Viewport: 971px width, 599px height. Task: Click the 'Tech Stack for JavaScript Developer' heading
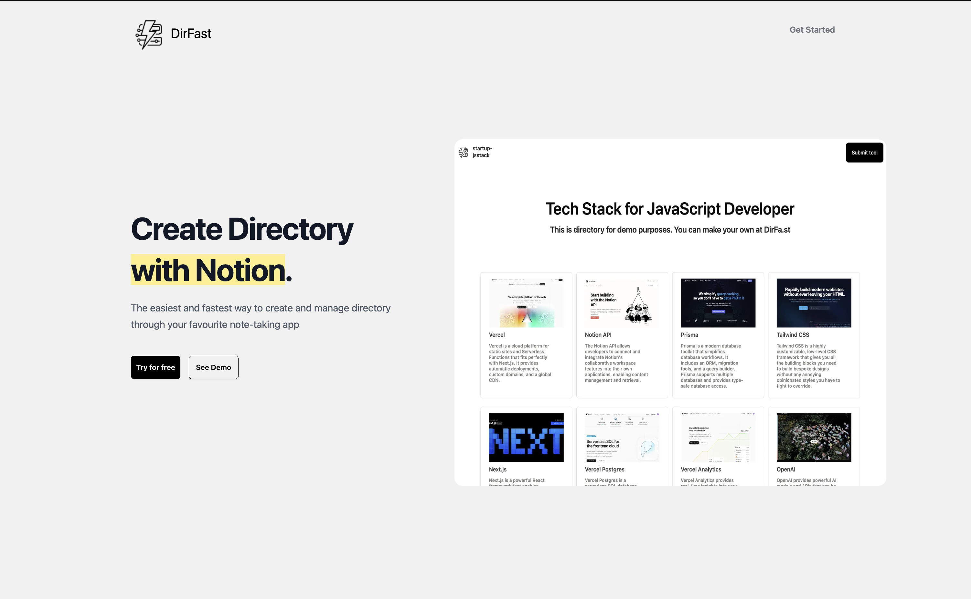[670, 209]
